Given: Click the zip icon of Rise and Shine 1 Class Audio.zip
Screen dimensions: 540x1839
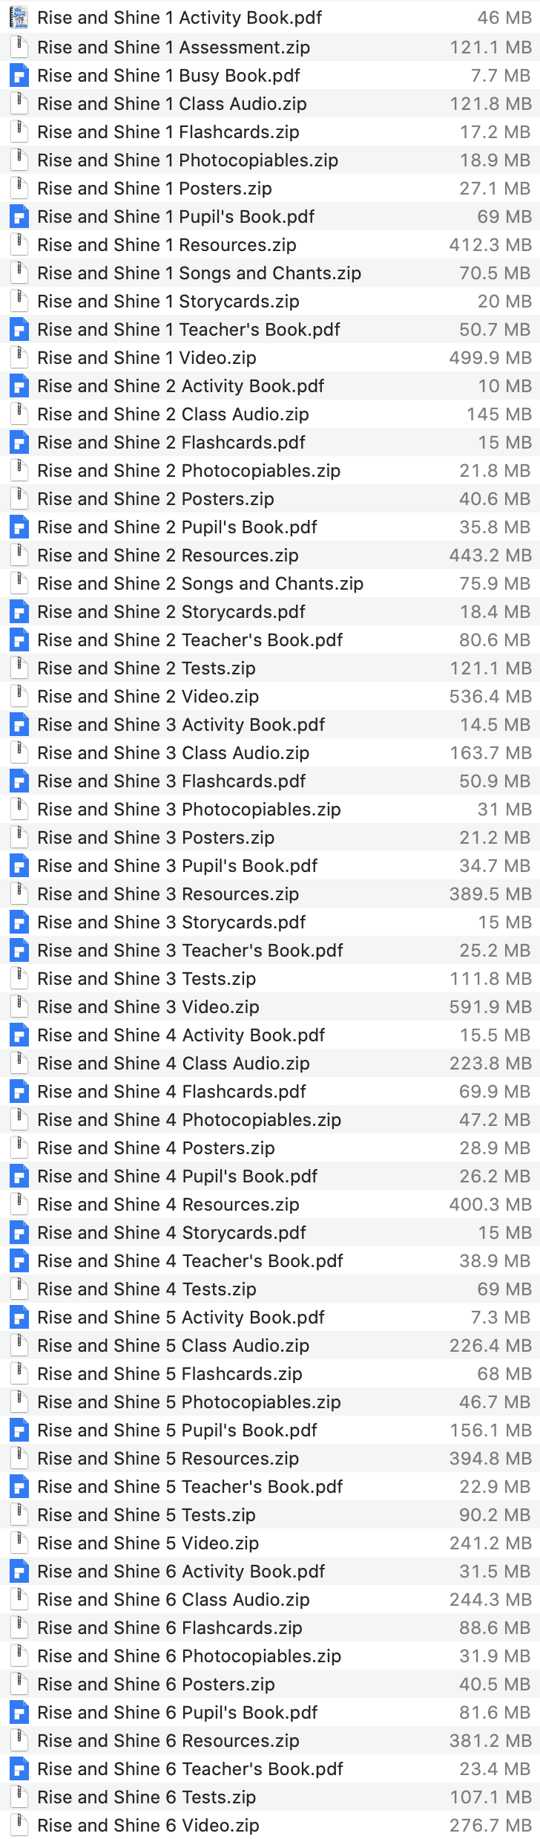Looking at the screenshot, I should 19,104.
